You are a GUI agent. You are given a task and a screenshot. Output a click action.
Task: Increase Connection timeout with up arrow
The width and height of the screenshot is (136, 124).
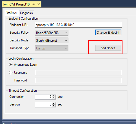tap(54, 96)
